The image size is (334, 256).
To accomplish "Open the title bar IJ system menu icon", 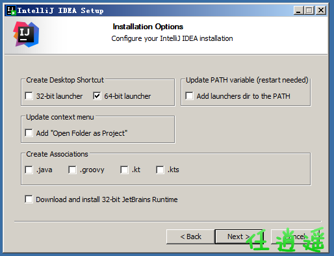I will coord(11,10).
